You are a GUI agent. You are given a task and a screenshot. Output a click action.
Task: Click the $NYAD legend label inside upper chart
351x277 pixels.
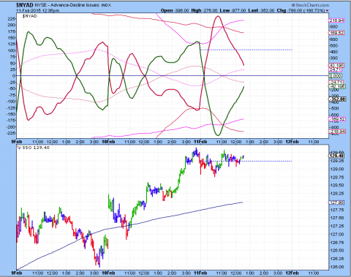pos(29,16)
